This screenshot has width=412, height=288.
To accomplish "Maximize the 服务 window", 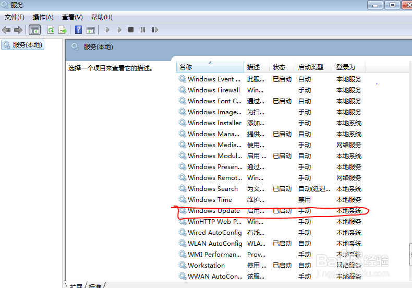I will 392,5.
